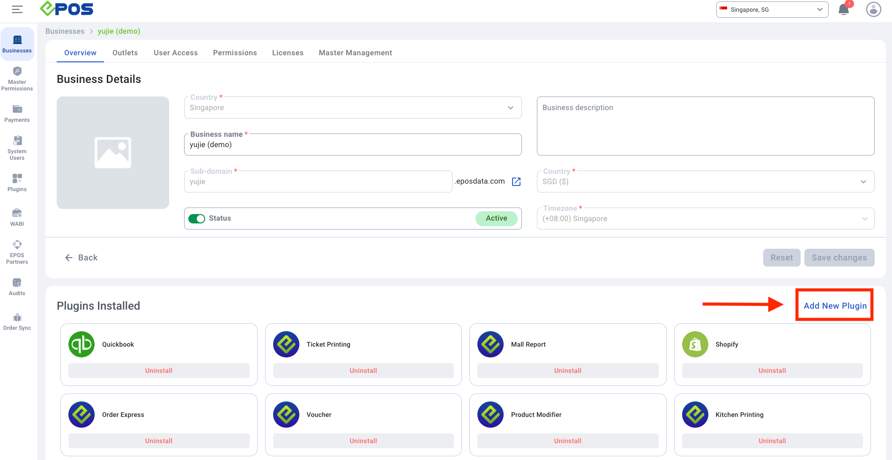The image size is (892, 460).
Task: Open Master Permissions in sidebar
Action: [x=17, y=79]
